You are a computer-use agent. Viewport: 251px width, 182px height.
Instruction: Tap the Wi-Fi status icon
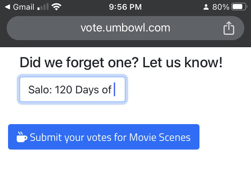56,7
